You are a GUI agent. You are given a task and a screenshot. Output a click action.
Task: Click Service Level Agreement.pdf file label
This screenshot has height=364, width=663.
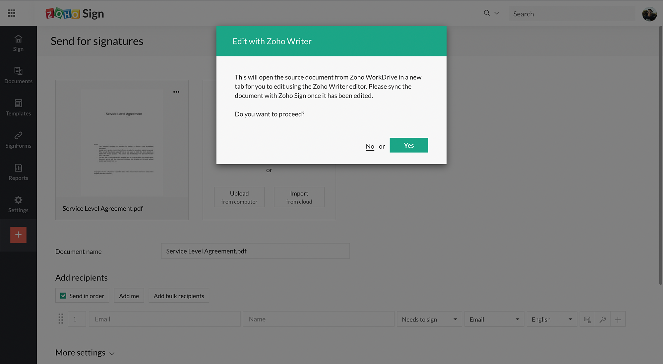[x=103, y=208]
